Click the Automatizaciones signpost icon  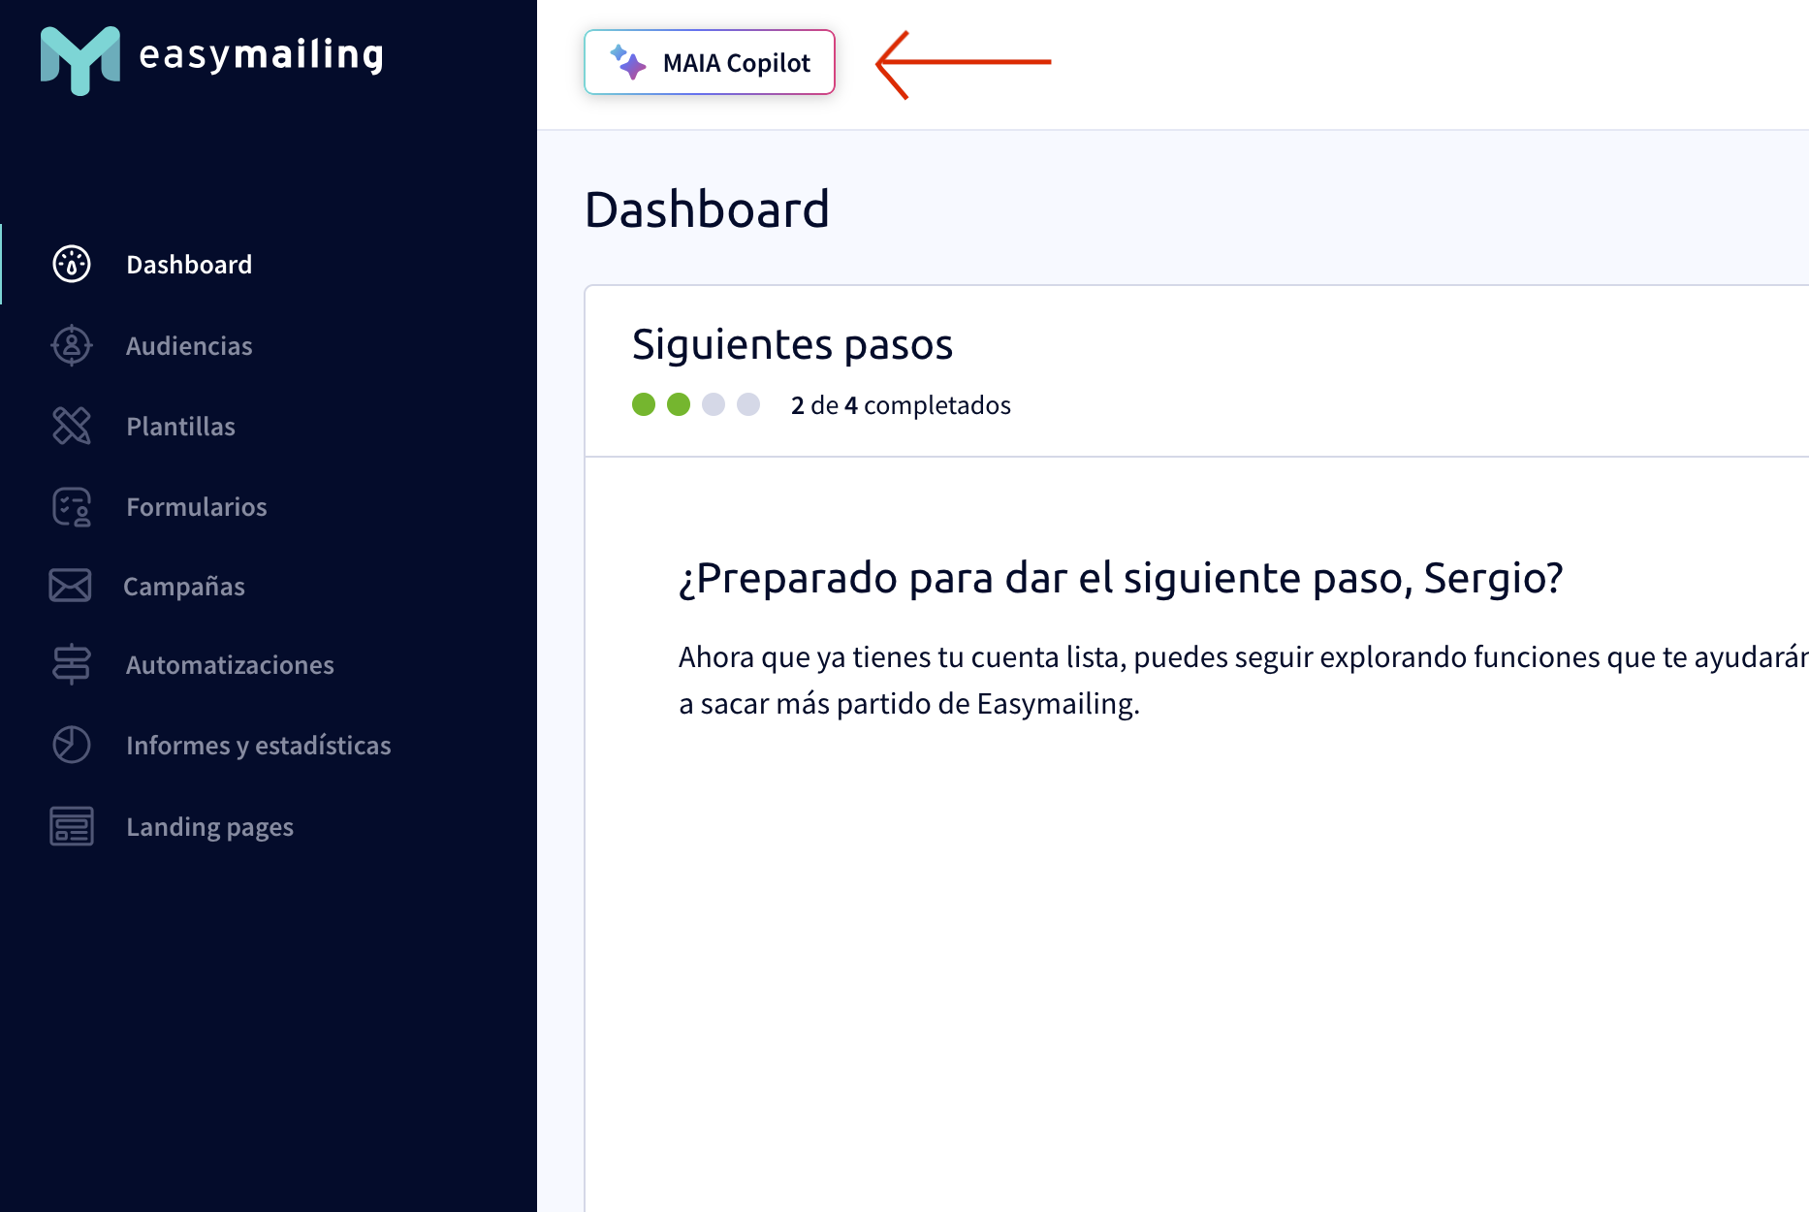tap(72, 665)
